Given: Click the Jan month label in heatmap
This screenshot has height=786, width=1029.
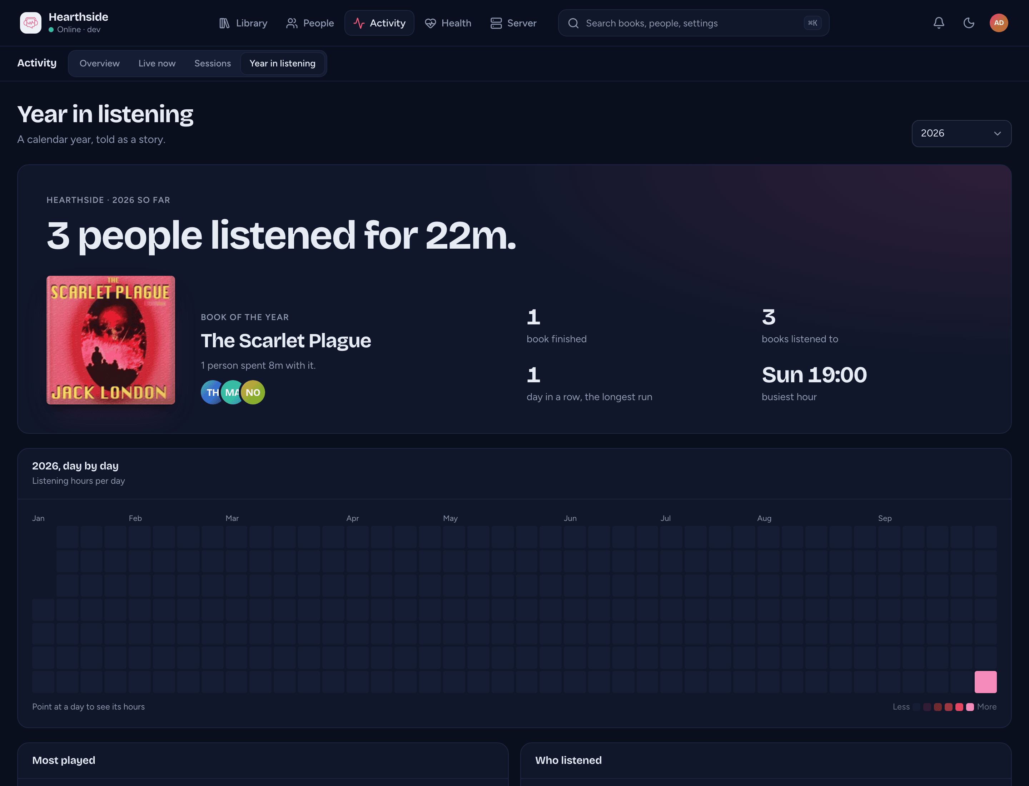Looking at the screenshot, I should click(x=38, y=518).
